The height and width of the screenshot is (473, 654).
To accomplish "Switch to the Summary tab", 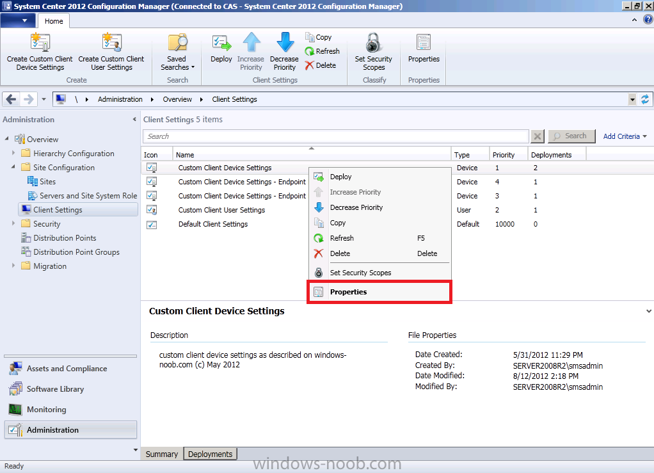I will pos(161,454).
